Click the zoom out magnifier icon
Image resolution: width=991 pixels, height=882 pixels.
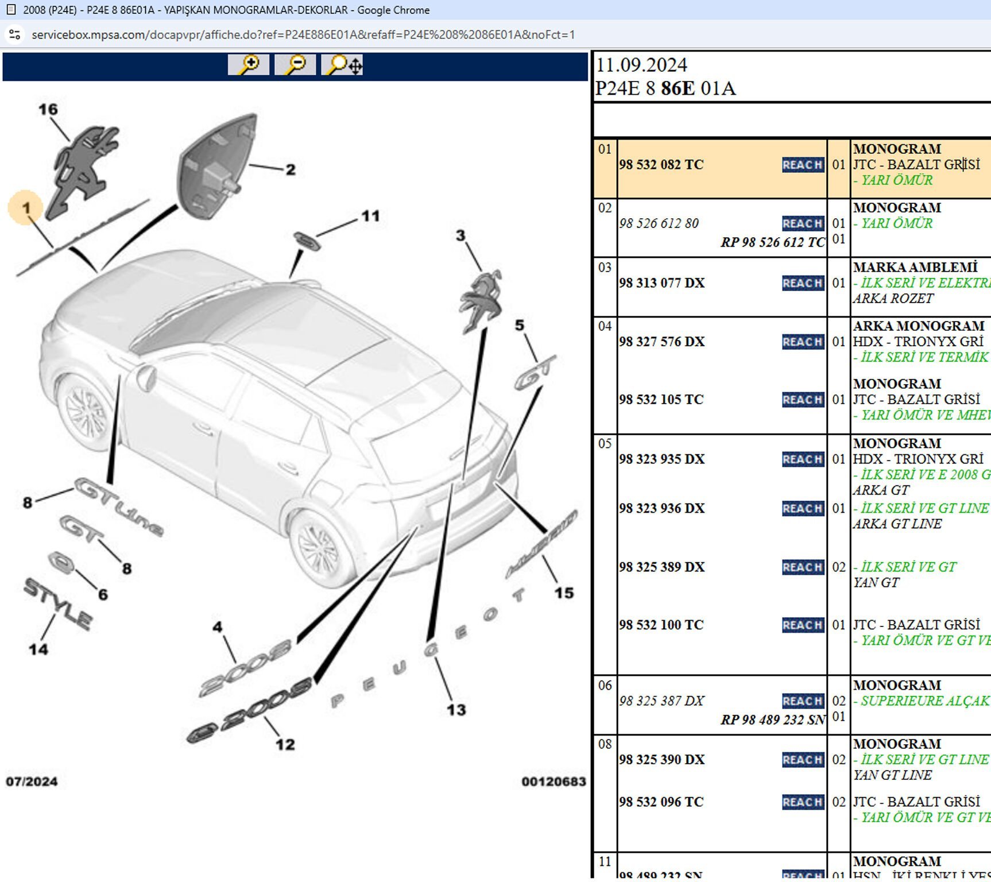[295, 65]
